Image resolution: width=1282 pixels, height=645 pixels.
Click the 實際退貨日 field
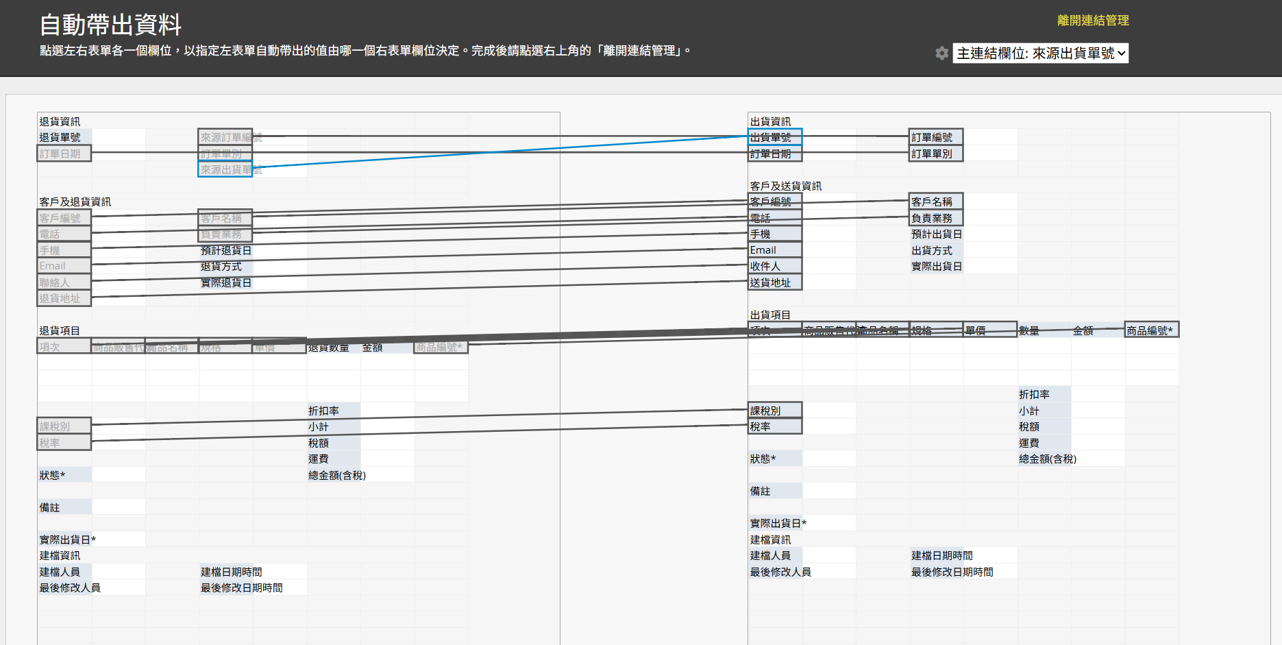225,282
